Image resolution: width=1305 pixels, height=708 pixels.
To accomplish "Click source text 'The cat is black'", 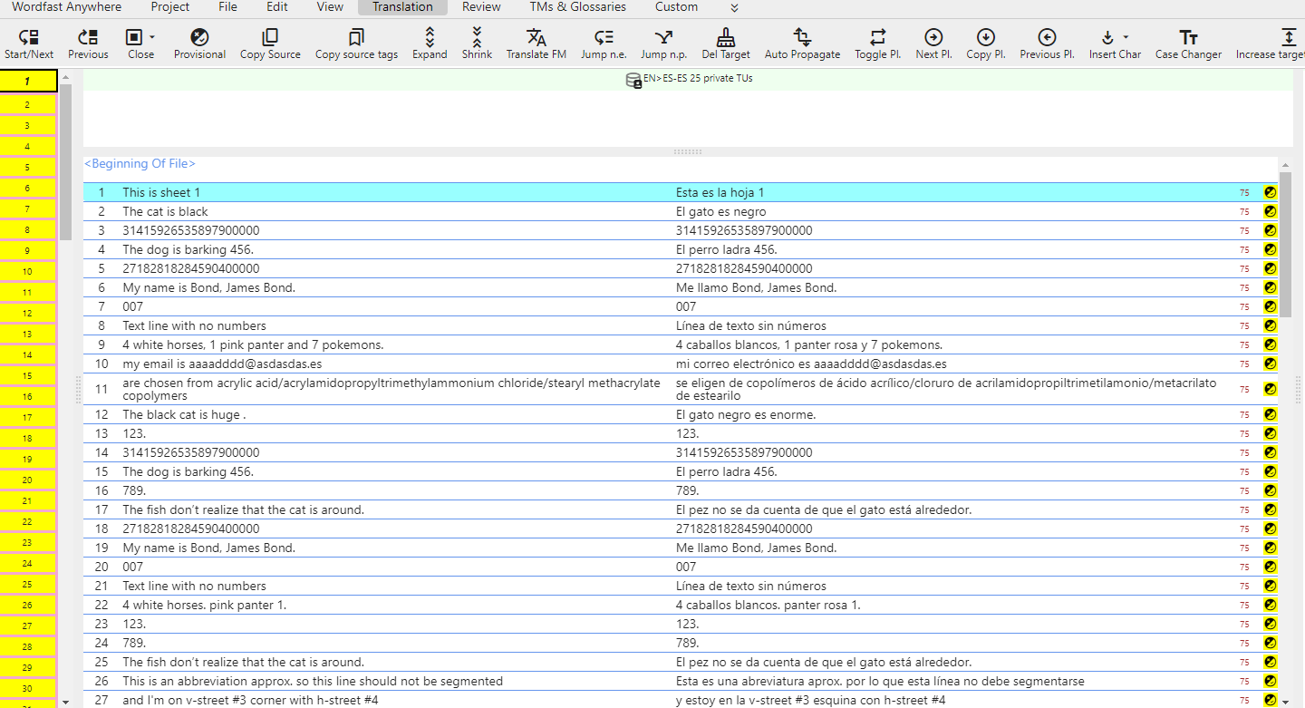I will tap(166, 211).
